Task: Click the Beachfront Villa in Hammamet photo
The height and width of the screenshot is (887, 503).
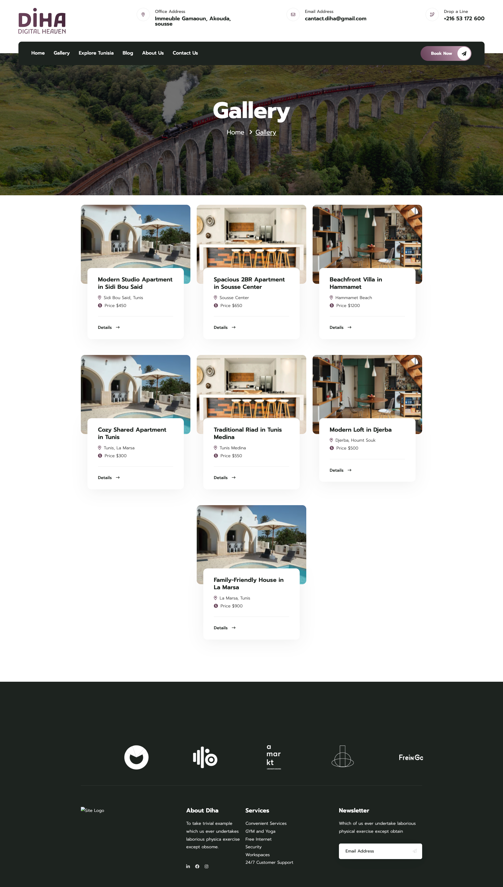Action: click(x=367, y=236)
